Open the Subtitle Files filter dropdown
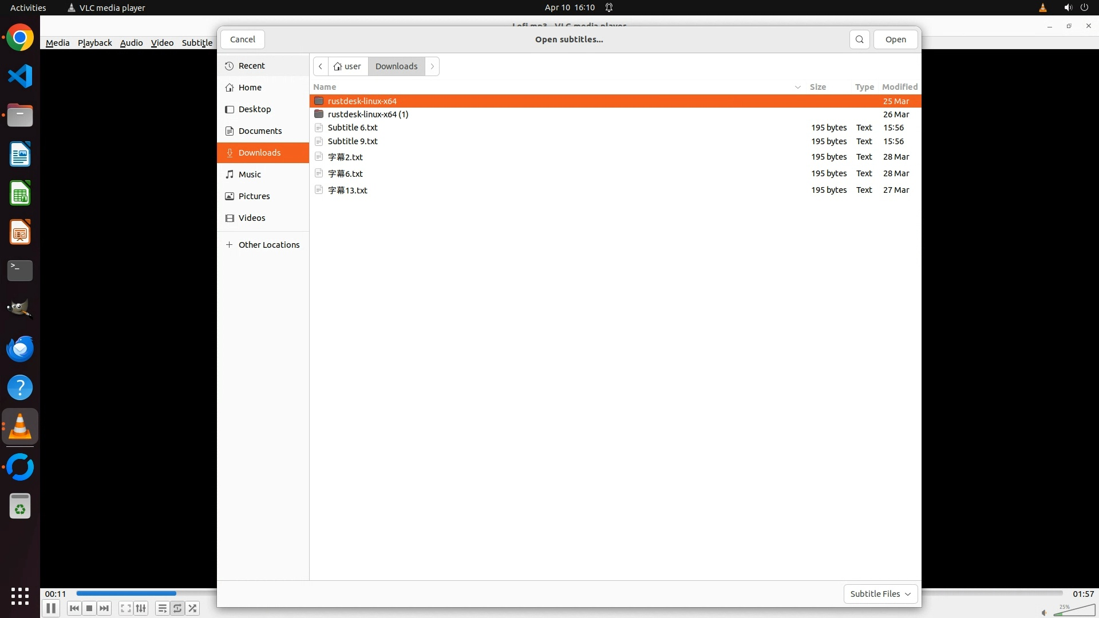1099x618 pixels. pyautogui.click(x=880, y=594)
